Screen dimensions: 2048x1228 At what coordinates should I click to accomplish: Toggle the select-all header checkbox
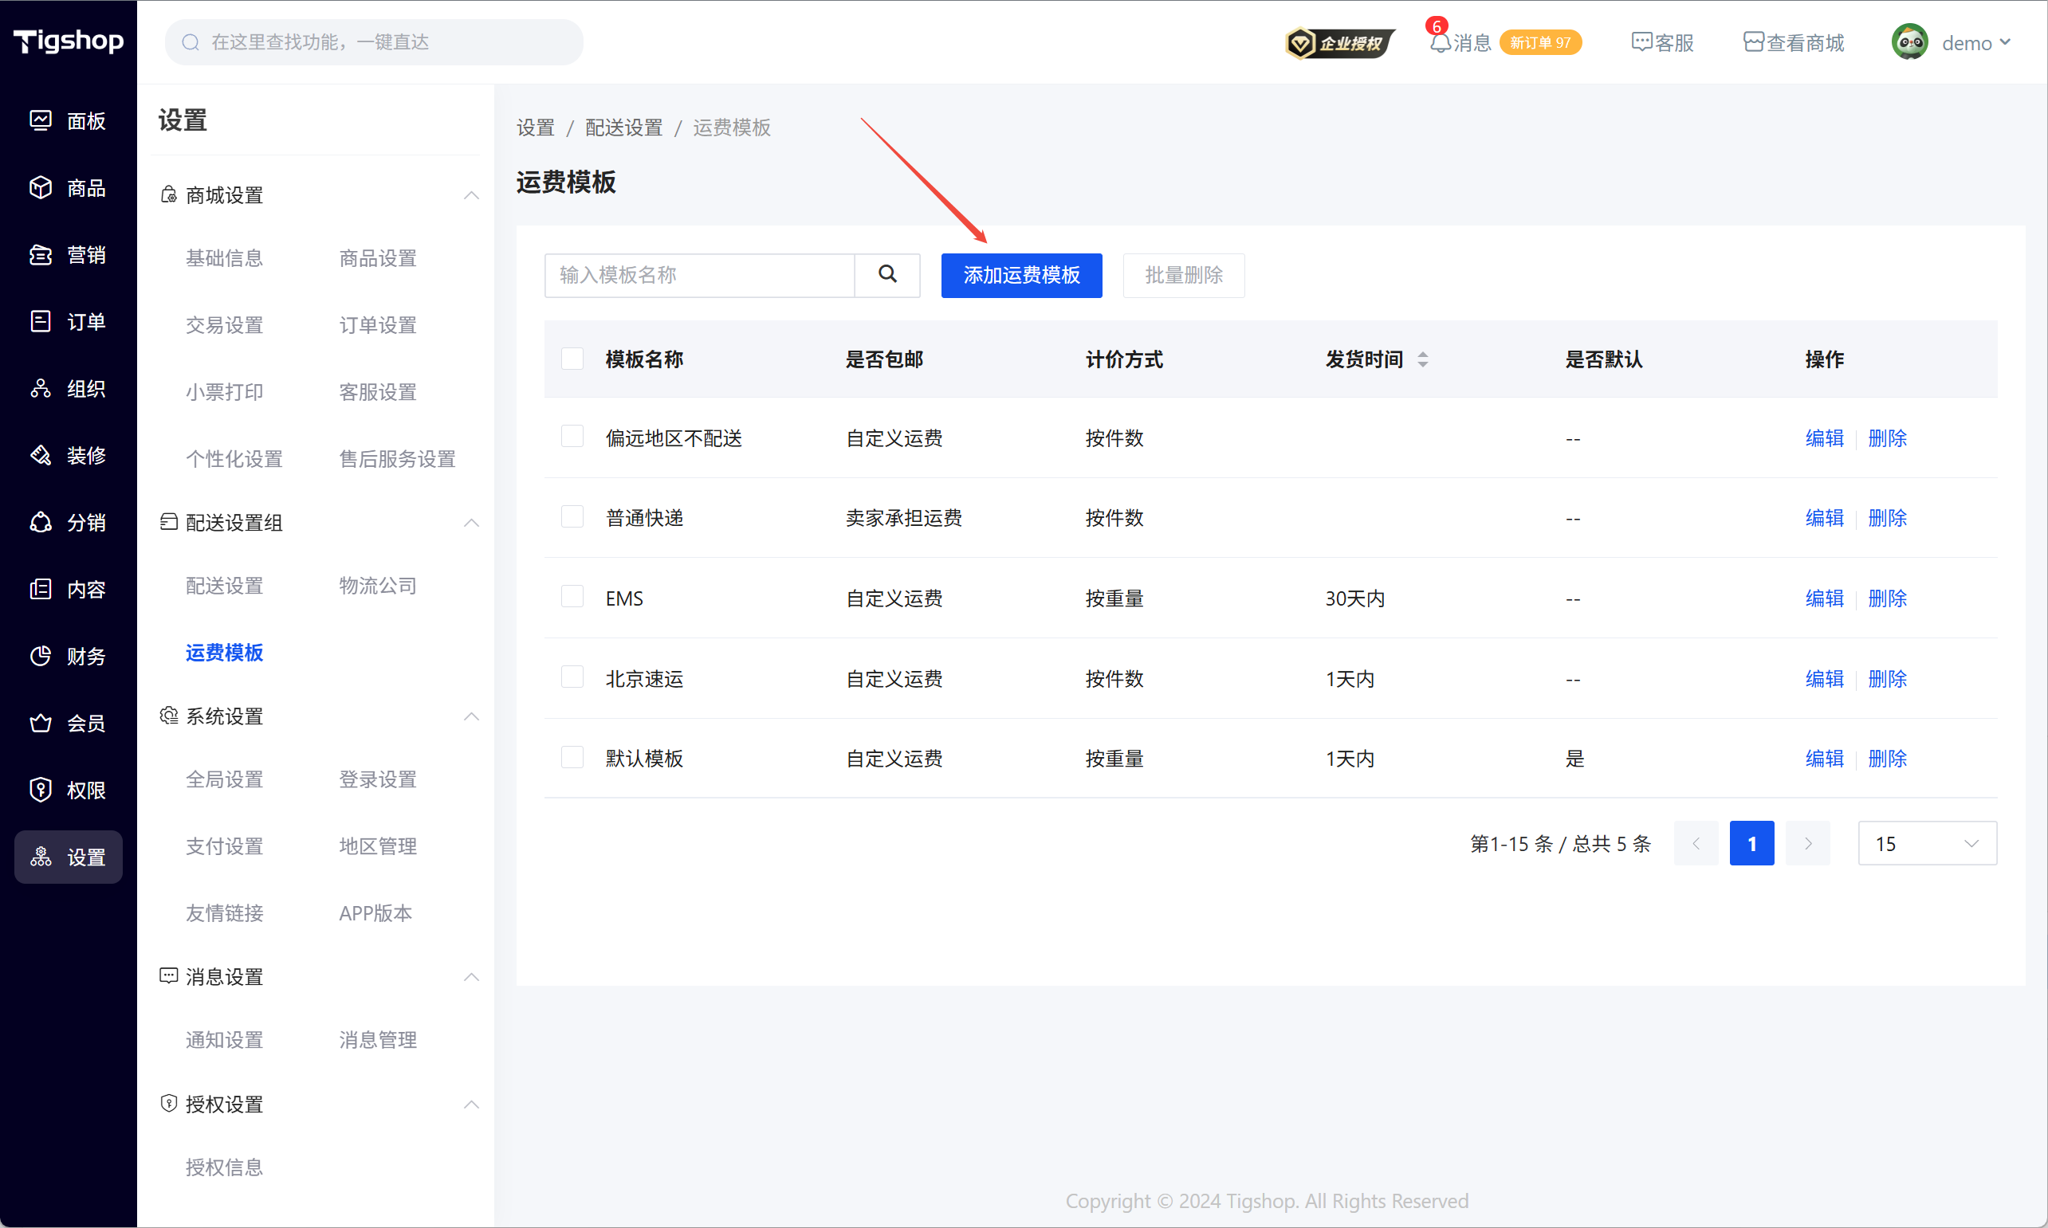tap(572, 359)
